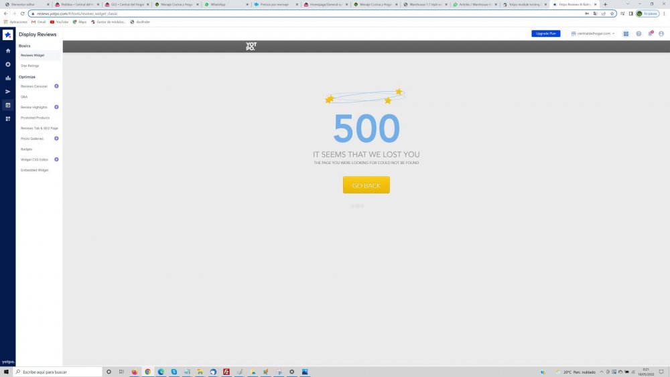Open the help question mark icon
Viewport: 670px width, 377px height.
(x=639, y=33)
